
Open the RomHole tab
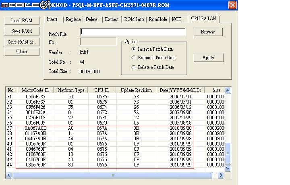(x=158, y=19)
